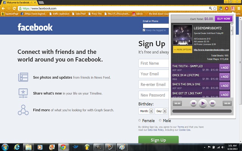Open the Paint palette taskbar icon
Viewport: 242px width, 151px height.
(122, 147)
